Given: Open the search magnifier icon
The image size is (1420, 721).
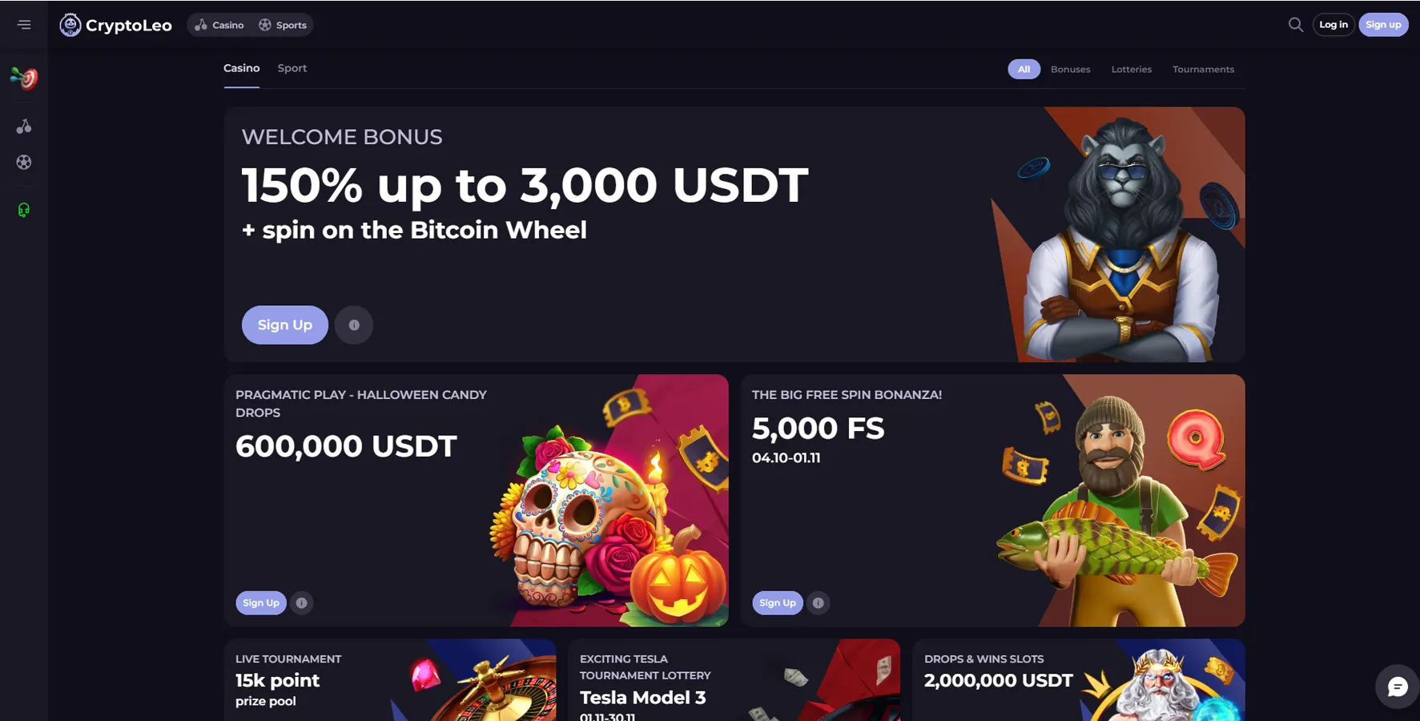Looking at the screenshot, I should click(1295, 25).
